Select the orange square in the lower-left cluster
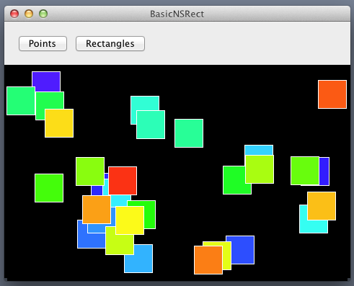Image resolution: width=354 pixels, height=286 pixels. pyautogui.click(x=97, y=210)
